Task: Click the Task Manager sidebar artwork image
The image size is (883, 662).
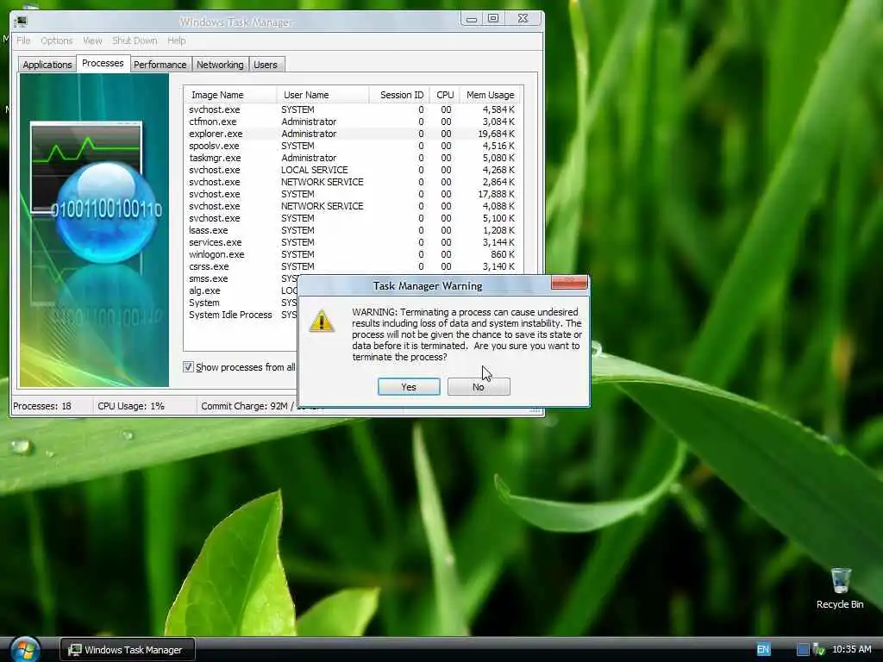Action: pyautogui.click(x=94, y=230)
